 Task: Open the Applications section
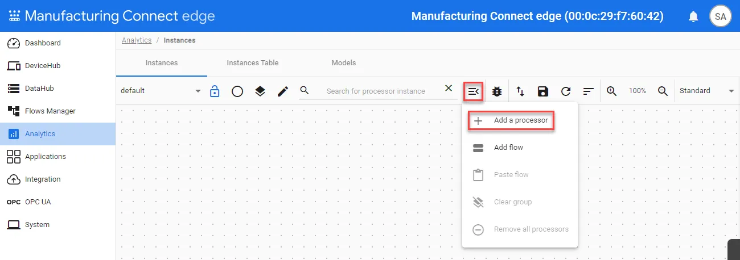click(x=57, y=157)
